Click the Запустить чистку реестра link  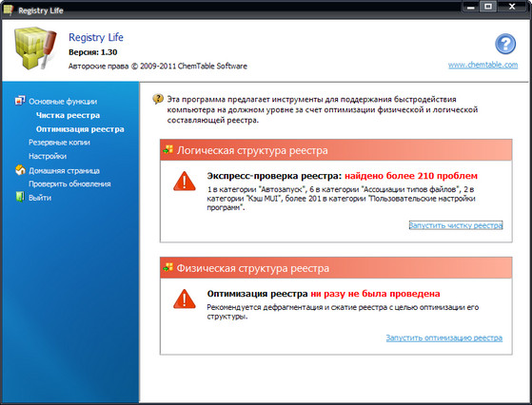456,225
